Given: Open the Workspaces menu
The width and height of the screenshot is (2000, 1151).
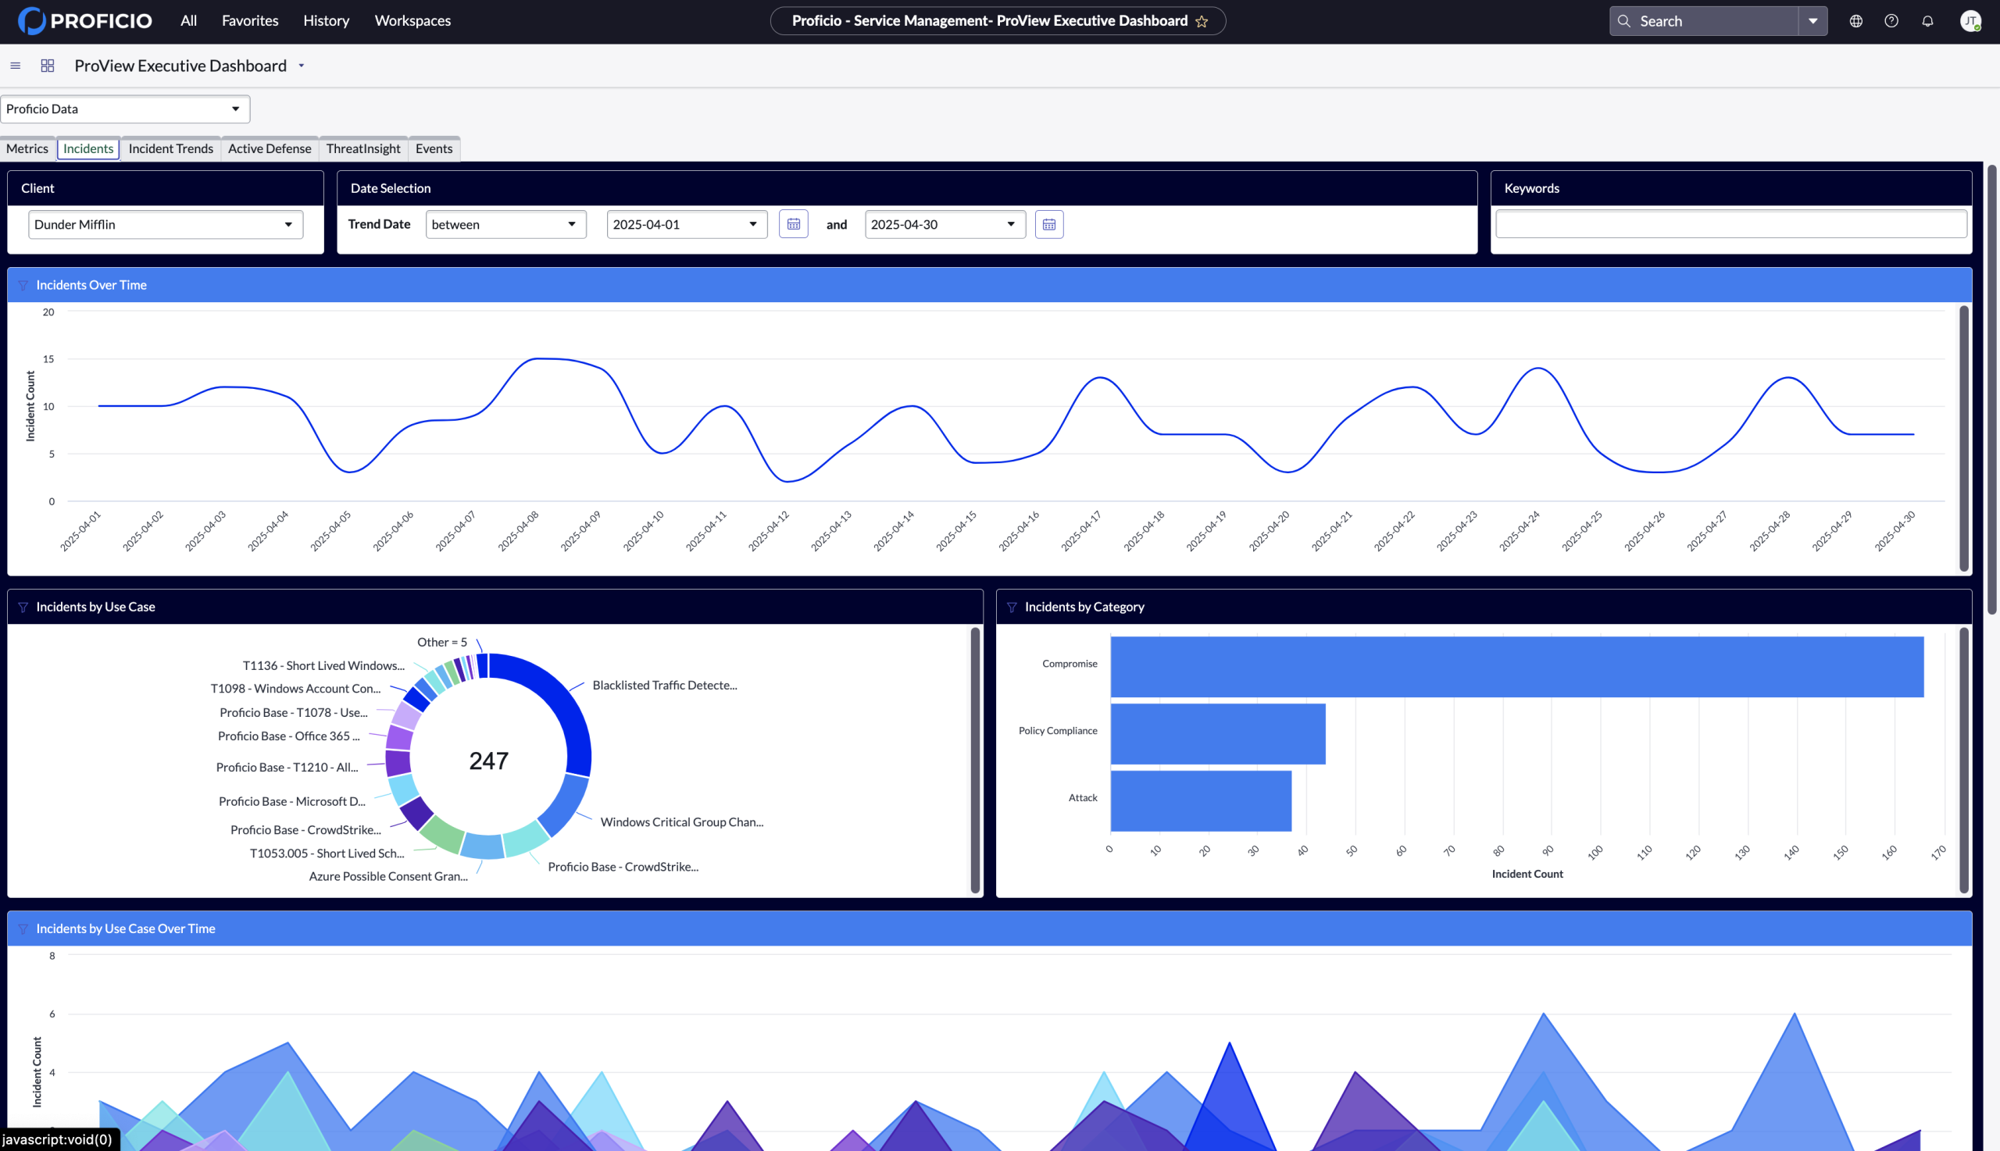Looking at the screenshot, I should click(412, 20).
